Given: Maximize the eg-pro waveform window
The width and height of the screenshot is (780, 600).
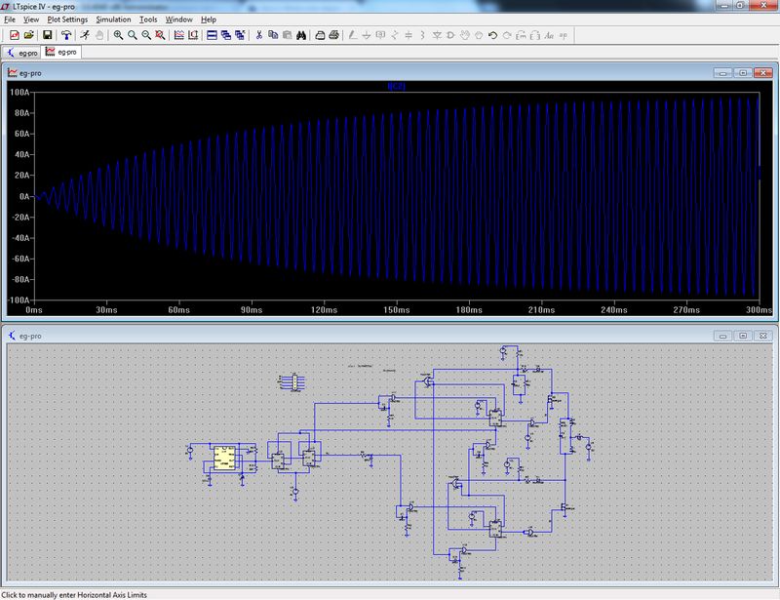Looking at the screenshot, I should point(743,73).
